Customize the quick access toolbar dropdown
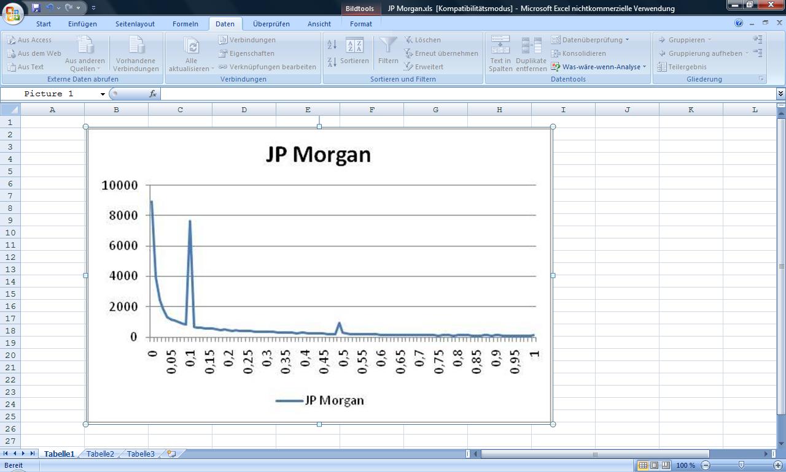This screenshot has width=786, height=472. click(x=93, y=8)
